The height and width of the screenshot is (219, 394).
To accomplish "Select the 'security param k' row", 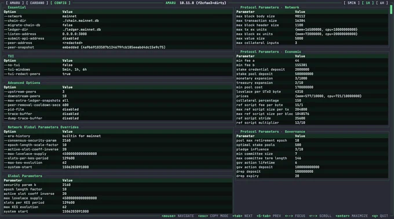I will click(118, 185).
